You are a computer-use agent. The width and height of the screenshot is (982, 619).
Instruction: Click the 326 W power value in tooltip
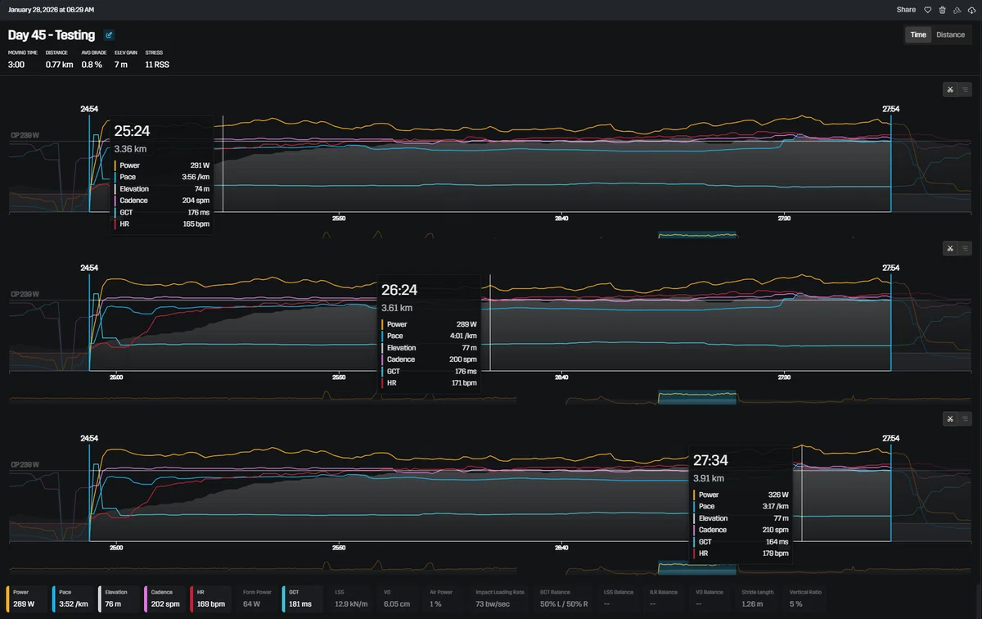pos(779,495)
